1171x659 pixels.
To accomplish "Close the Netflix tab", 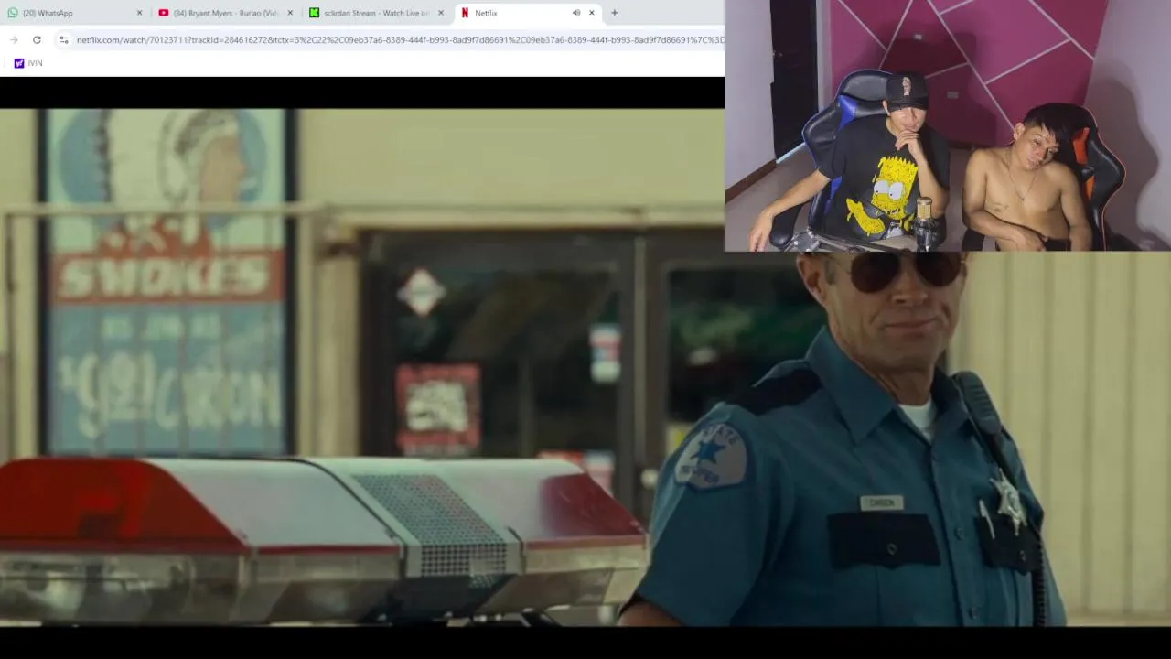I will point(592,13).
